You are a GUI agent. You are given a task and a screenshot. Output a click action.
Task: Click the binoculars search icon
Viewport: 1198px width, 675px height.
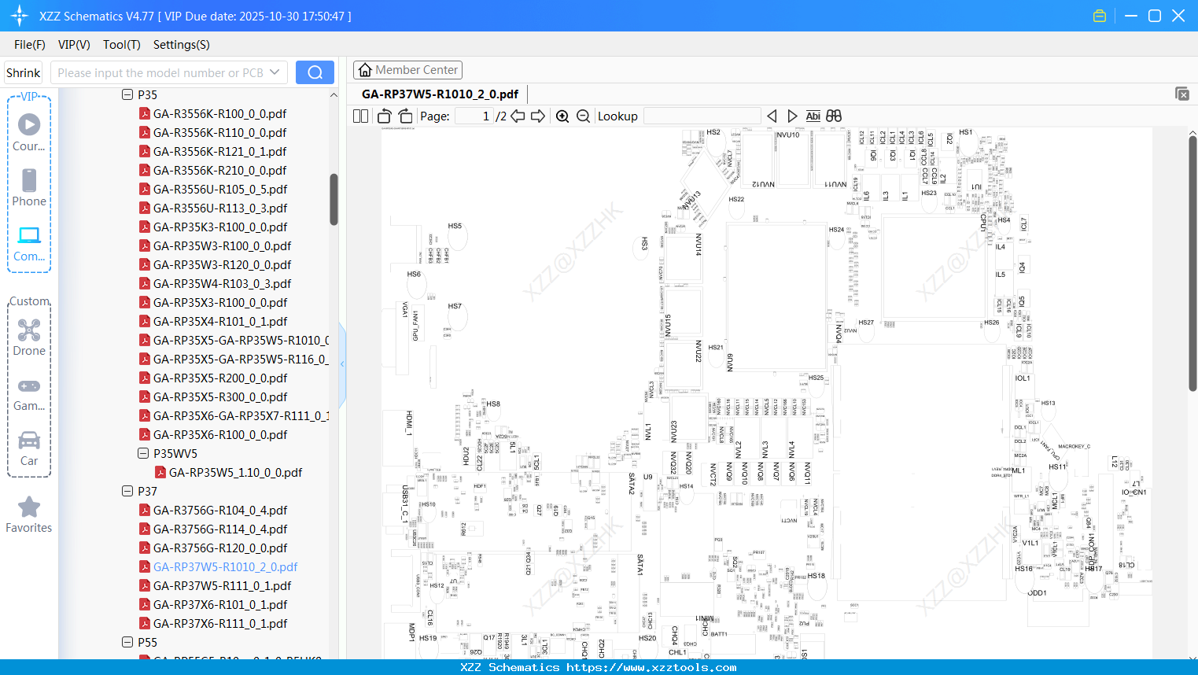point(834,116)
